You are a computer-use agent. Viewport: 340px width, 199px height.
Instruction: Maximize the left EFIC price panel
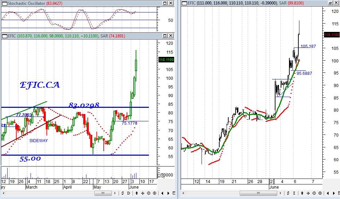165,36
